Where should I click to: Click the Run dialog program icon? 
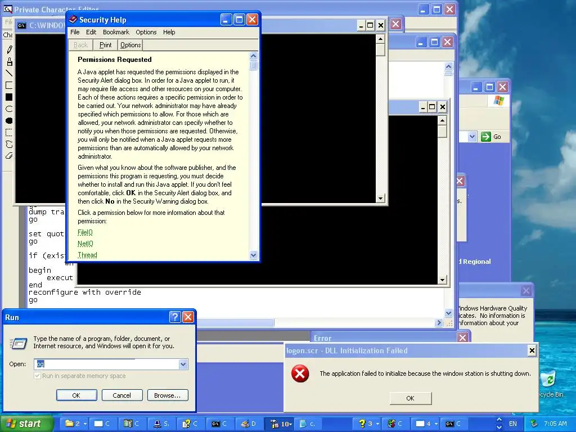coord(19,344)
